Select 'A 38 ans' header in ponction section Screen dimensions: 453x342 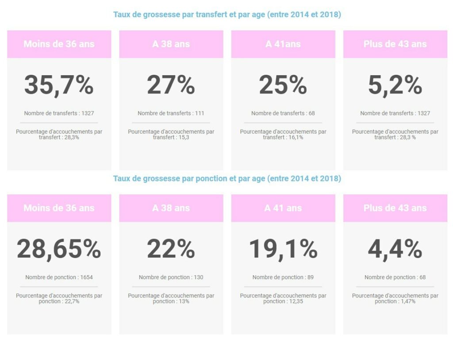pos(171,208)
